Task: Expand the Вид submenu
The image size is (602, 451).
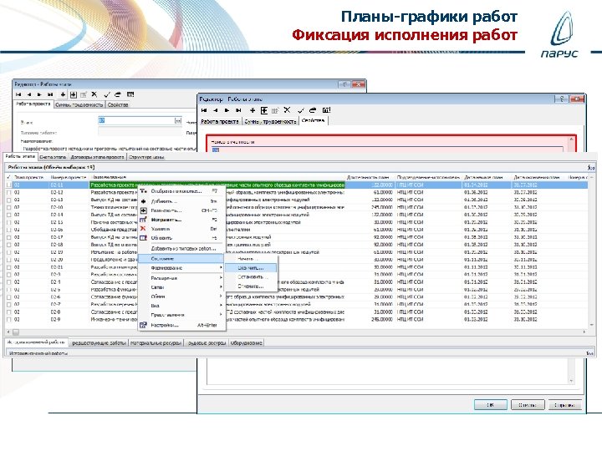Action: pyautogui.click(x=181, y=306)
